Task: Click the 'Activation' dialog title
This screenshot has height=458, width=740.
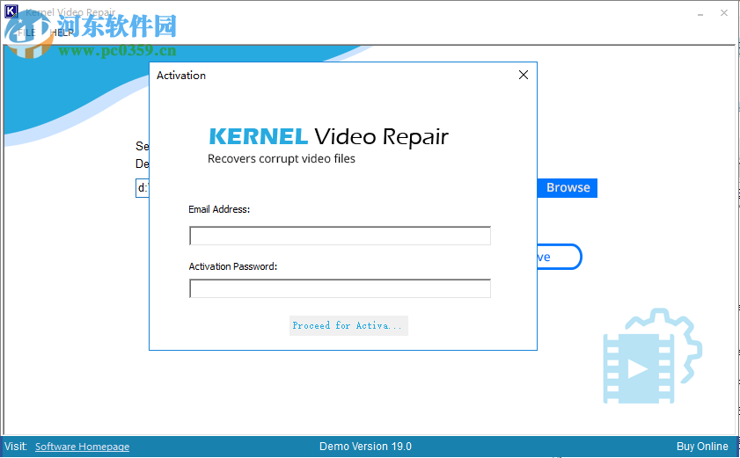Action: (181, 76)
